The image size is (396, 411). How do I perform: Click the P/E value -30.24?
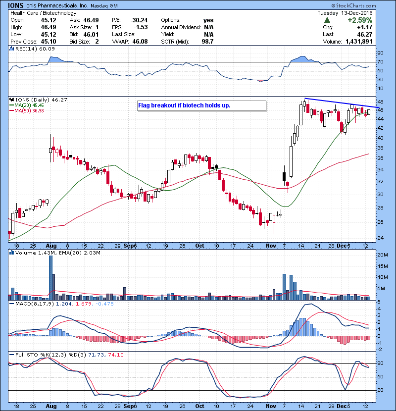139,20
